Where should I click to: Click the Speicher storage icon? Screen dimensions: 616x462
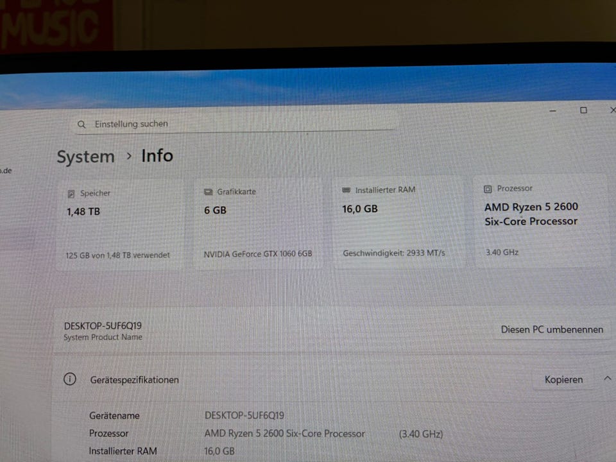tap(71, 193)
